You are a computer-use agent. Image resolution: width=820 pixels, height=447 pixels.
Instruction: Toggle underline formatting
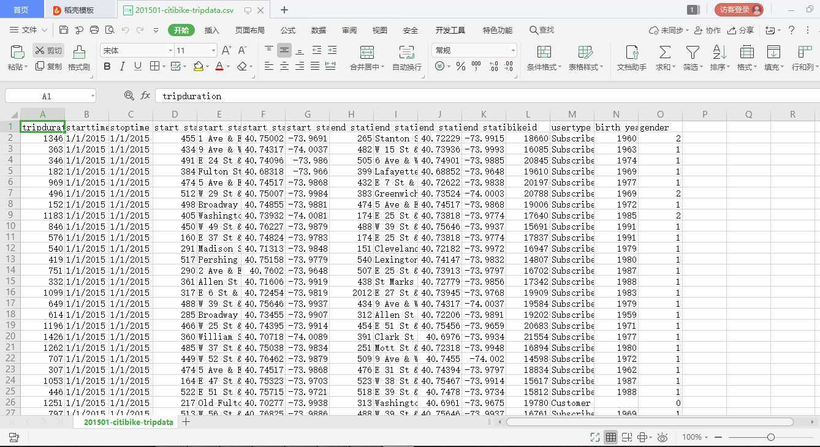pyautogui.click(x=138, y=66)
